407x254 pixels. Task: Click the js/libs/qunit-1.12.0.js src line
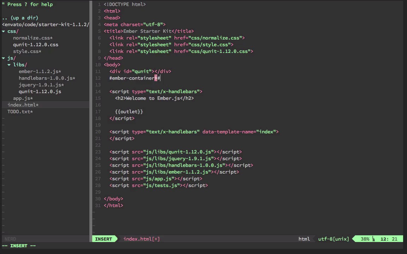click(176, 152)
